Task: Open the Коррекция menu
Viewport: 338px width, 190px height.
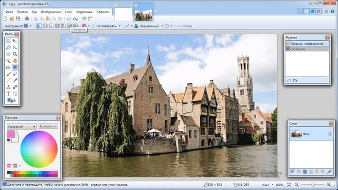Action: tap(84, 12)
